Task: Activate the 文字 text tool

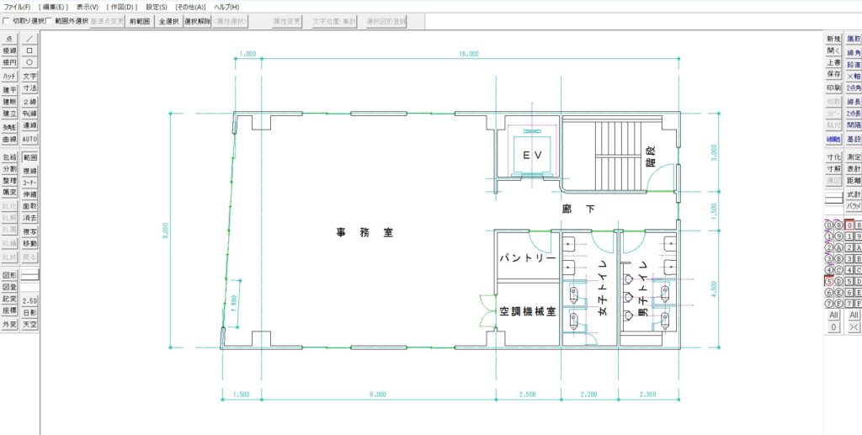Action: [29, 77]
